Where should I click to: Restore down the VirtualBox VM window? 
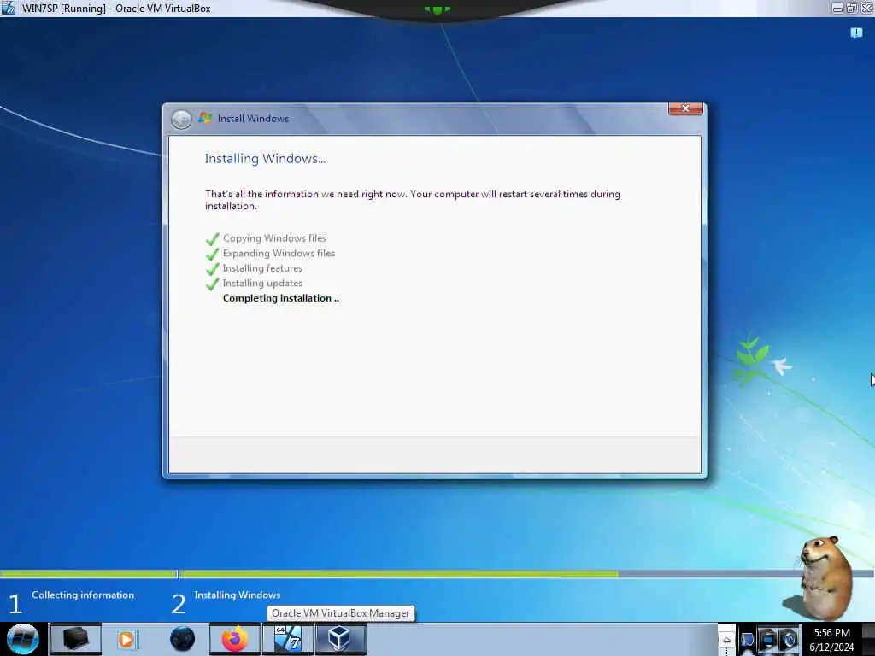pyautogui.click(x=852, y=8)
